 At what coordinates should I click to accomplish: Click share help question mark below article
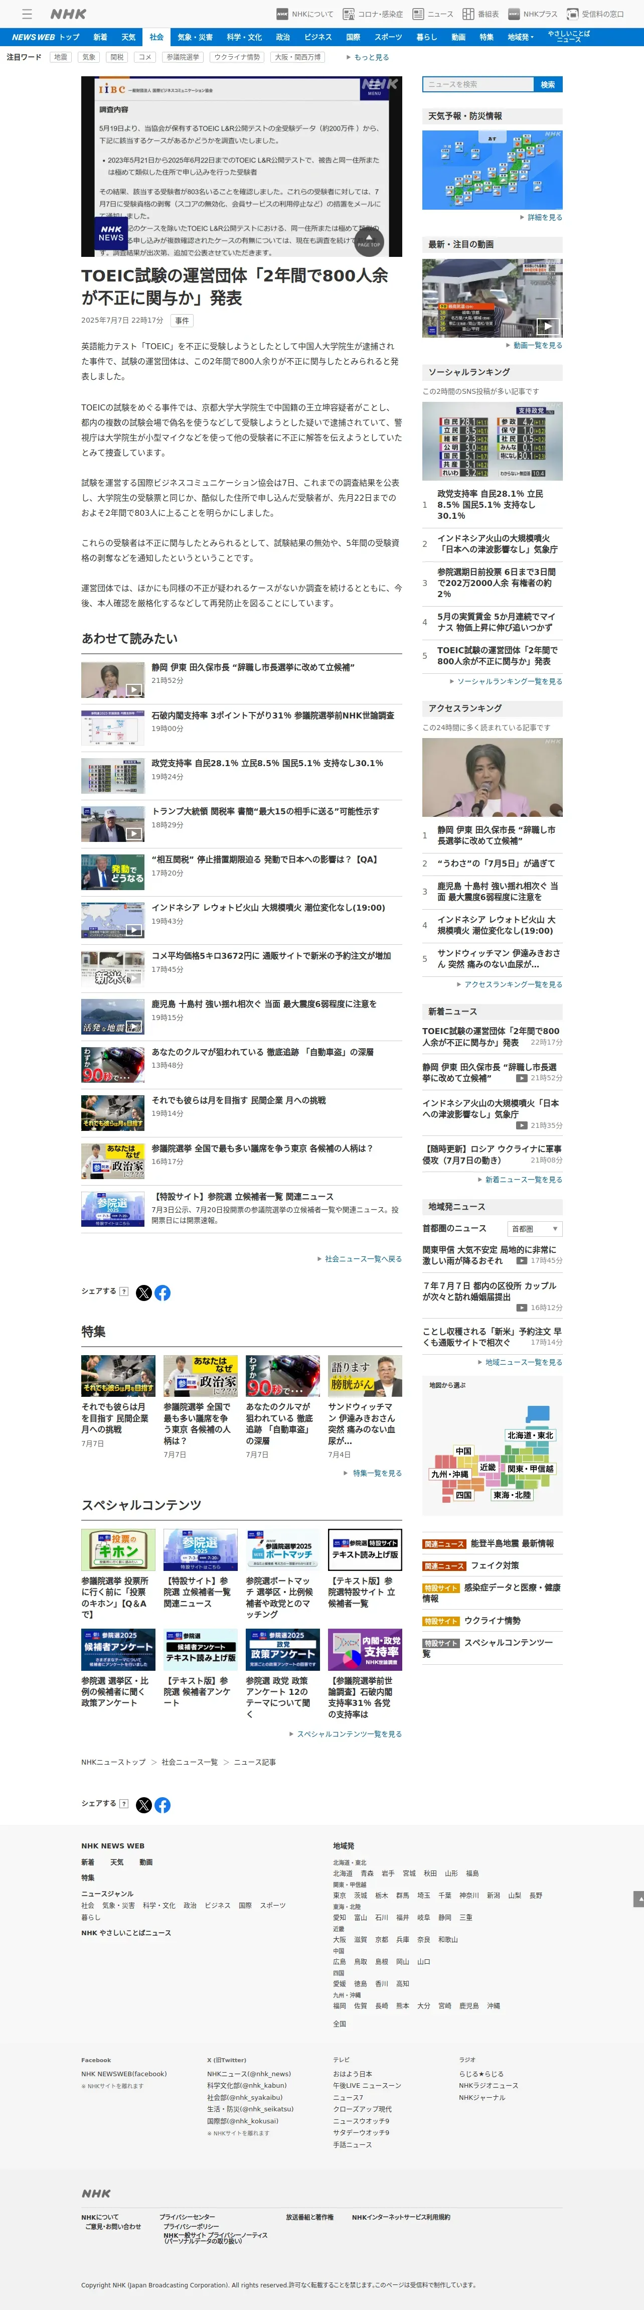pyautogui.click(x=124, y=1291)
